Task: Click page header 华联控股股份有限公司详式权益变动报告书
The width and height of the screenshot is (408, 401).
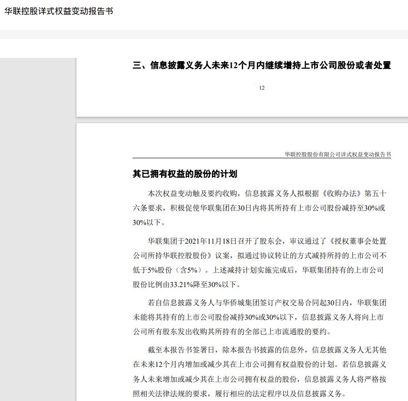Action: 338,155
